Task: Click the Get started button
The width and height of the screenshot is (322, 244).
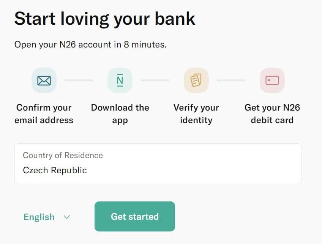Action: 135,217
